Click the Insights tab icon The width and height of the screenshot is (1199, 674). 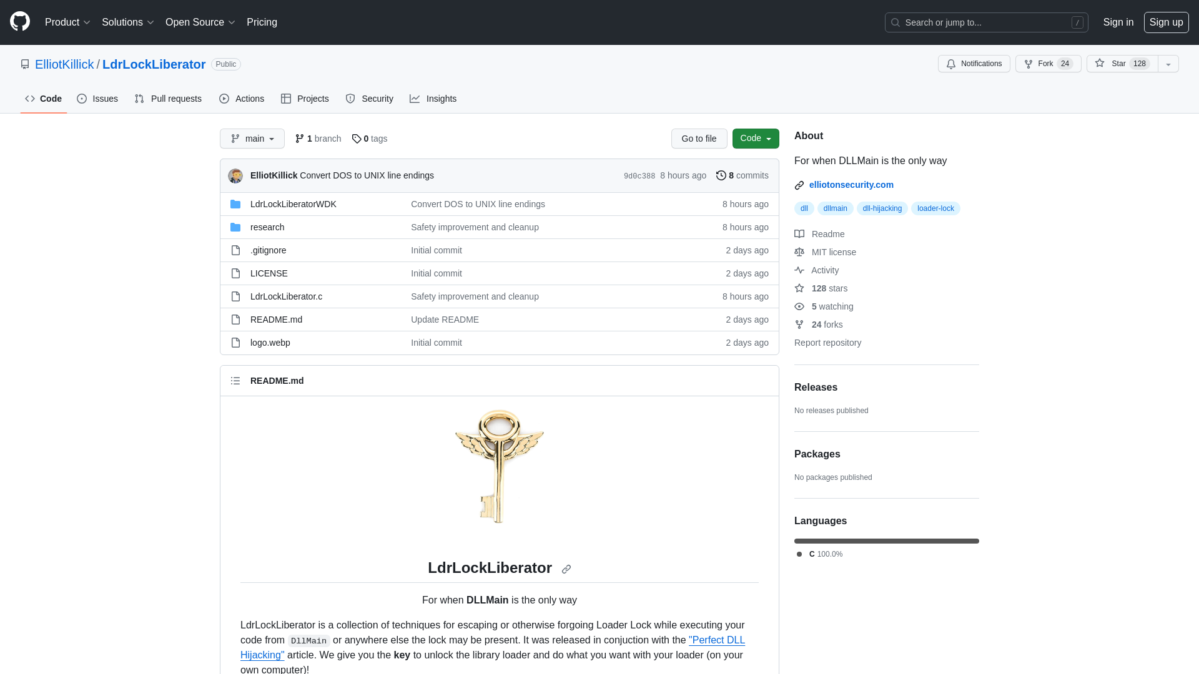pyautogui.click(x=414, y=99)
